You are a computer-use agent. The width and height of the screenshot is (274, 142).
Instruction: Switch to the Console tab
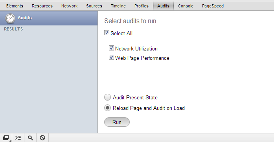[x=186, y=6]
